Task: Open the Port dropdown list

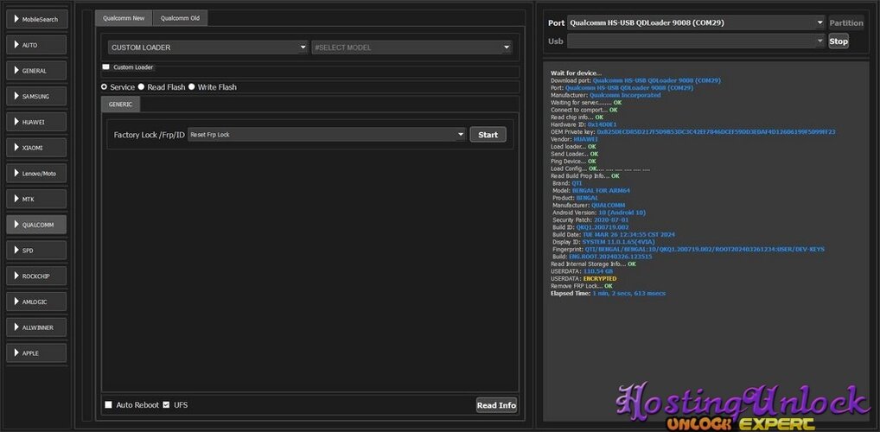Action: pyautogui.click(x=696, y=23)
